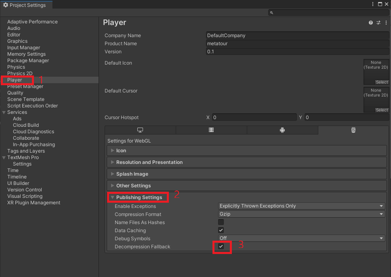Open Quality settings
Viewport: 391px width, 277px height.
click(15, 93)
